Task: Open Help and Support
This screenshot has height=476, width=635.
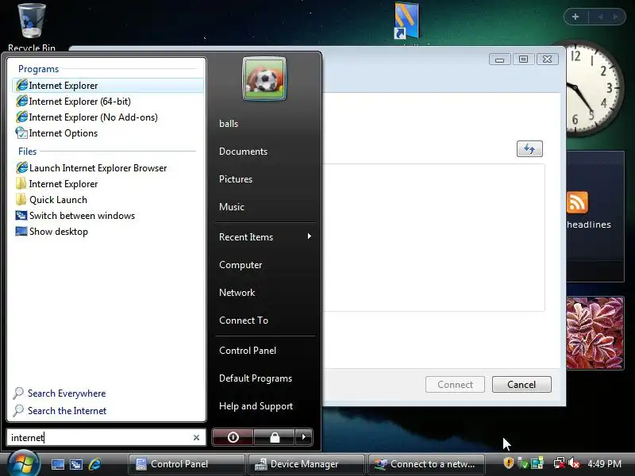Action: tap(256, 406)
